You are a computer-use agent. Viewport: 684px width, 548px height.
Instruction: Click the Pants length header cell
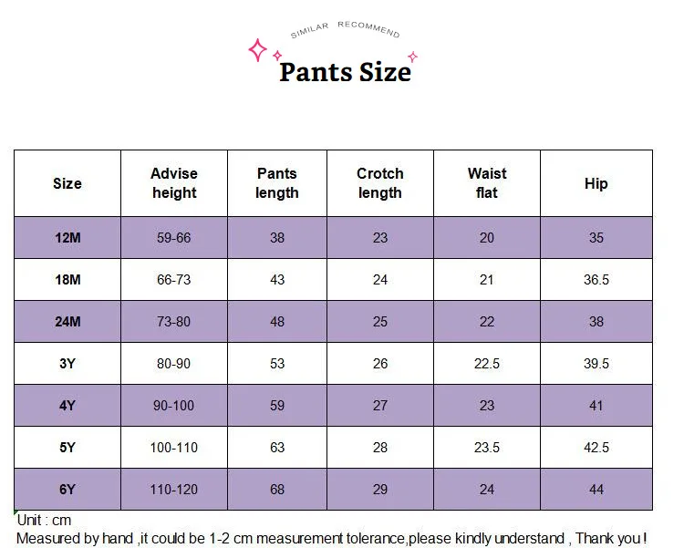[x=277, y=183]
